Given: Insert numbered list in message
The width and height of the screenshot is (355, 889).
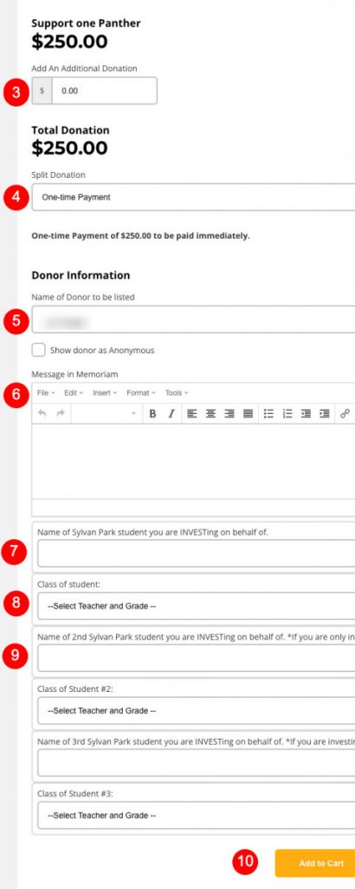Looking at the screenshot, I should 287,414.
